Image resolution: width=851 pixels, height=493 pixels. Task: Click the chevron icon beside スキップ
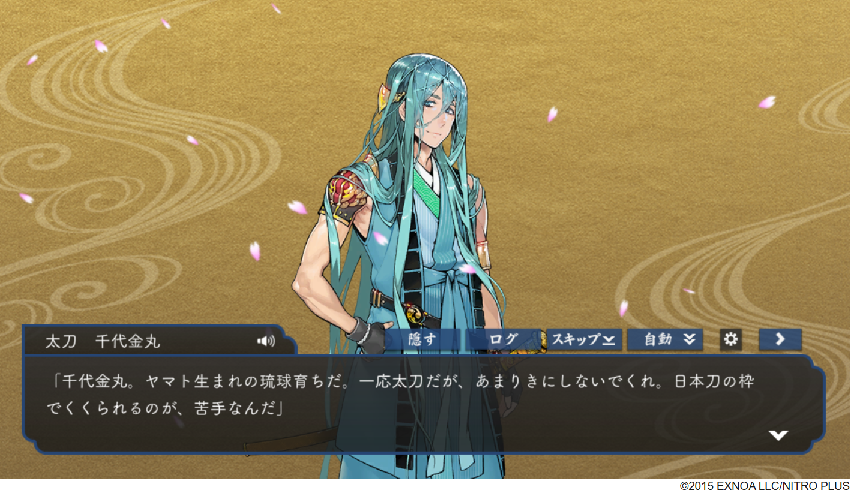(x=609, y=341)
